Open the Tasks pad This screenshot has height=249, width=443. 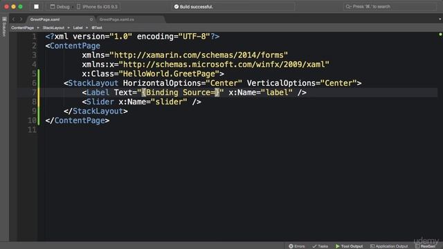coord(320,246)
